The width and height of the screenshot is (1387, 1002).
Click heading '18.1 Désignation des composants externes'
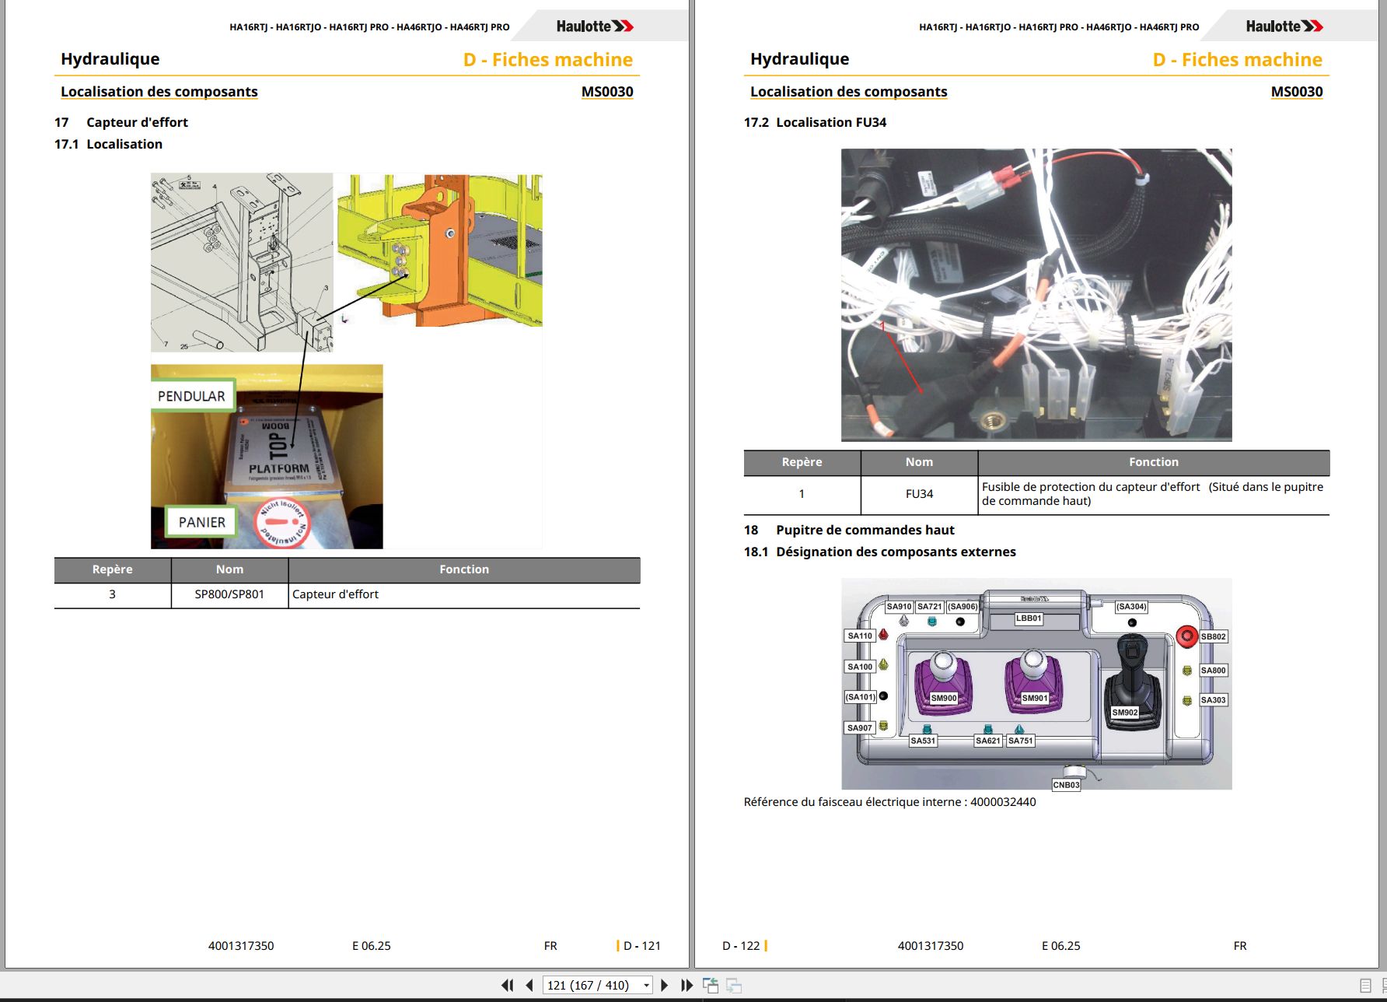879,552
